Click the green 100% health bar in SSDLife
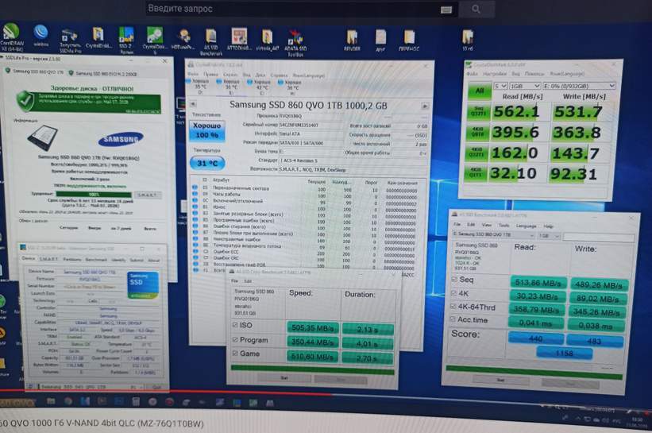Screen dimensions: 652x433 point(93,194)
